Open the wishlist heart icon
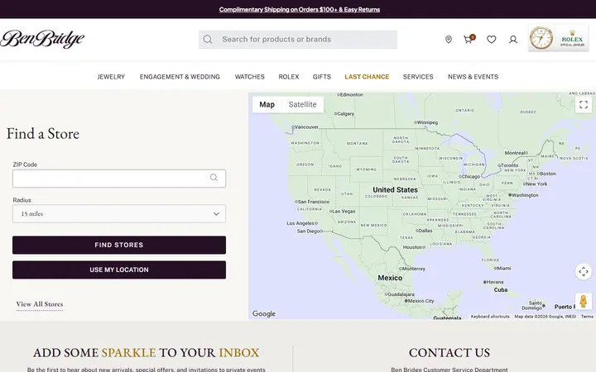This screenshot has height=372, width=596. pos(492,40)
